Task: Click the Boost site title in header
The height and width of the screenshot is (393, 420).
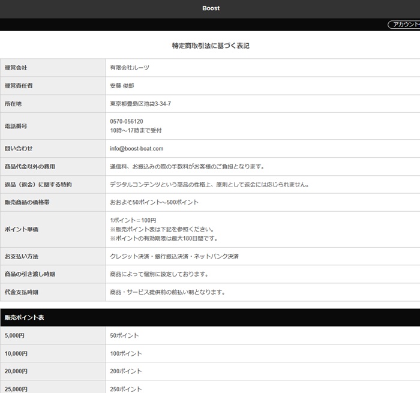Action: tap(210, 8)
